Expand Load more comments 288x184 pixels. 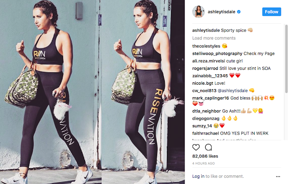point(214,38)
